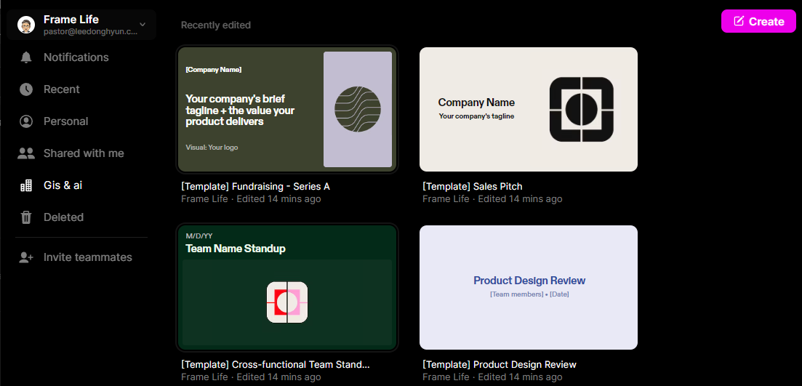The width and height of the screenshot is (802, 386).
Task: Click the Gis & ai building icon
Action: (25, 185)
